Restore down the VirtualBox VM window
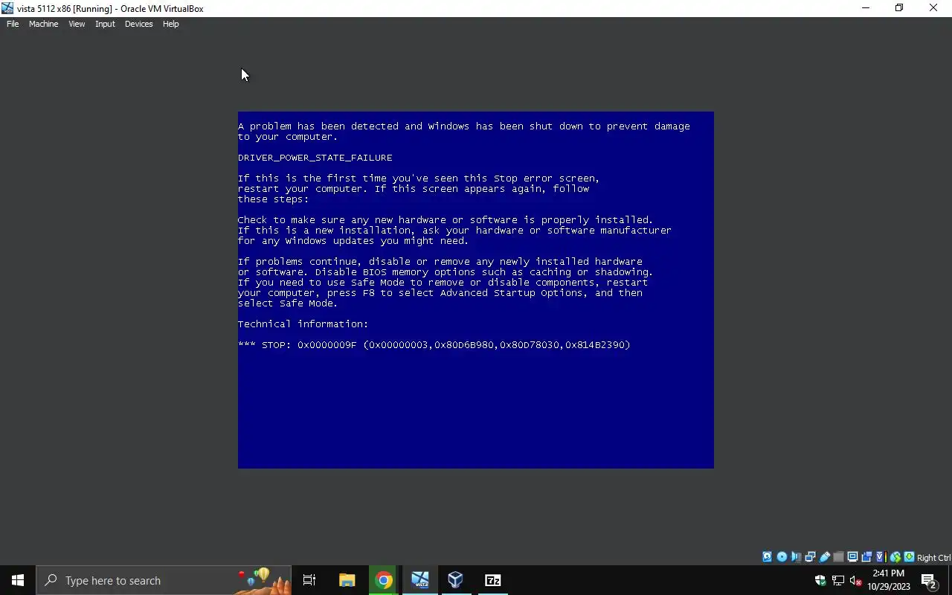The height and width of the screenshot is (595, 952). (x=899, y=8)
